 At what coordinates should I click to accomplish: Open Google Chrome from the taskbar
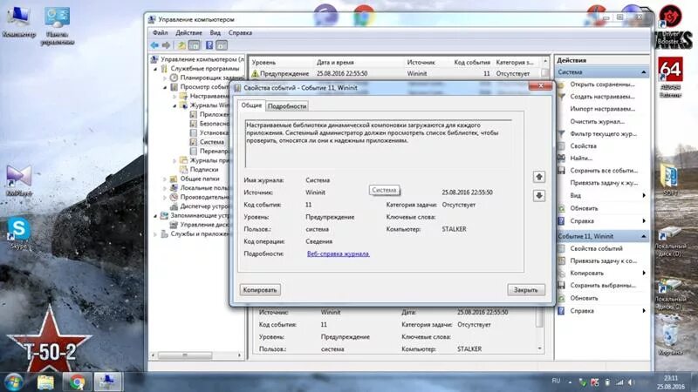(x=77, y=382)
